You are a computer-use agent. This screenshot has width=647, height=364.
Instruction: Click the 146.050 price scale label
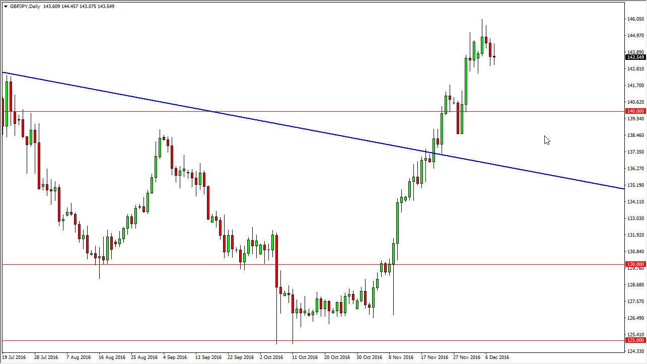(x=635, y=19)
